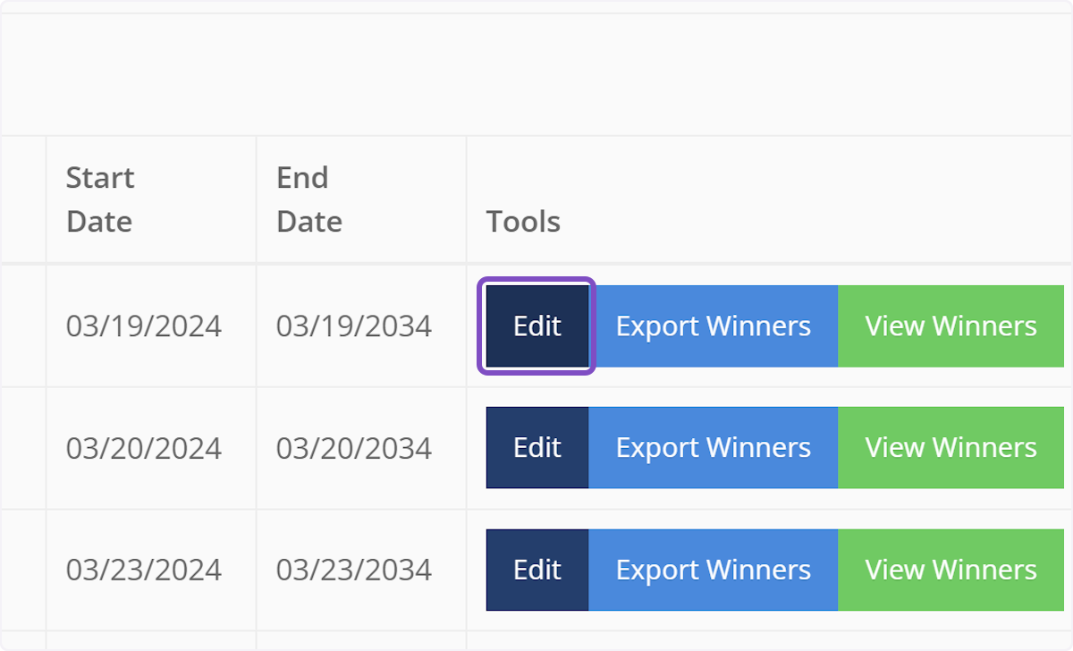The width and height of the screenshot is (1073, 651).
Task: Click Edit for the 03/19/2024 contest
Action: pos(536,325)
